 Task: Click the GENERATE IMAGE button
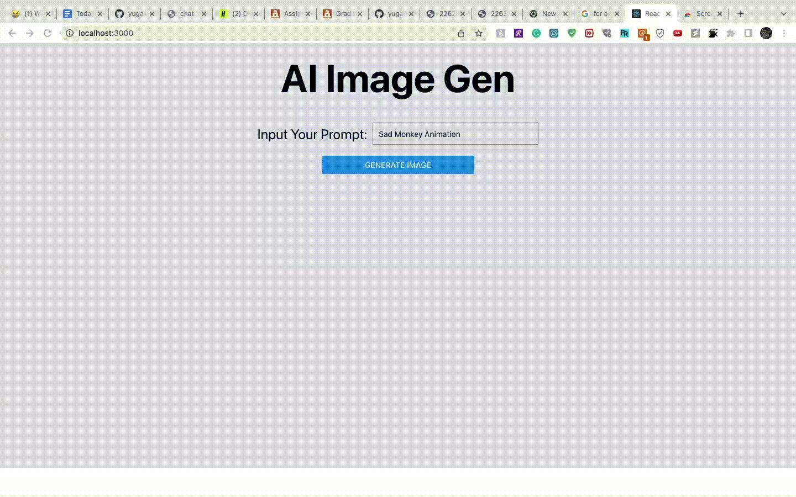pyautogui.click(x=398, y=165)
